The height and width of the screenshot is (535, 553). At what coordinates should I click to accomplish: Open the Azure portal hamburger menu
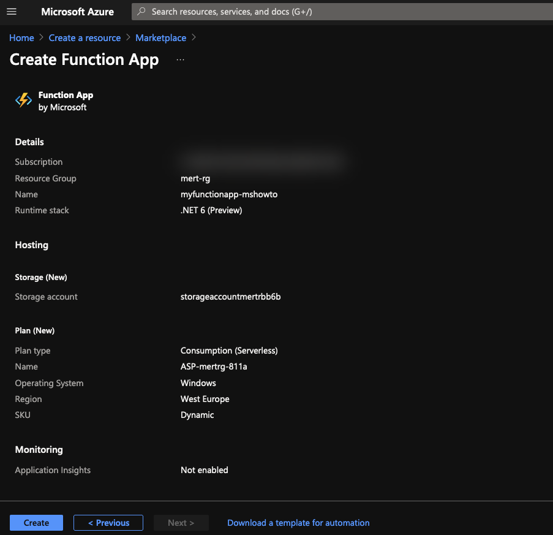[12, 12]
